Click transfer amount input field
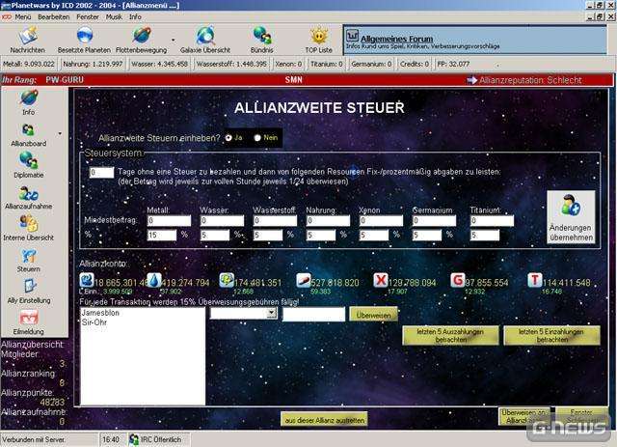Screen dimensions: 617x447 coord(313,315)
